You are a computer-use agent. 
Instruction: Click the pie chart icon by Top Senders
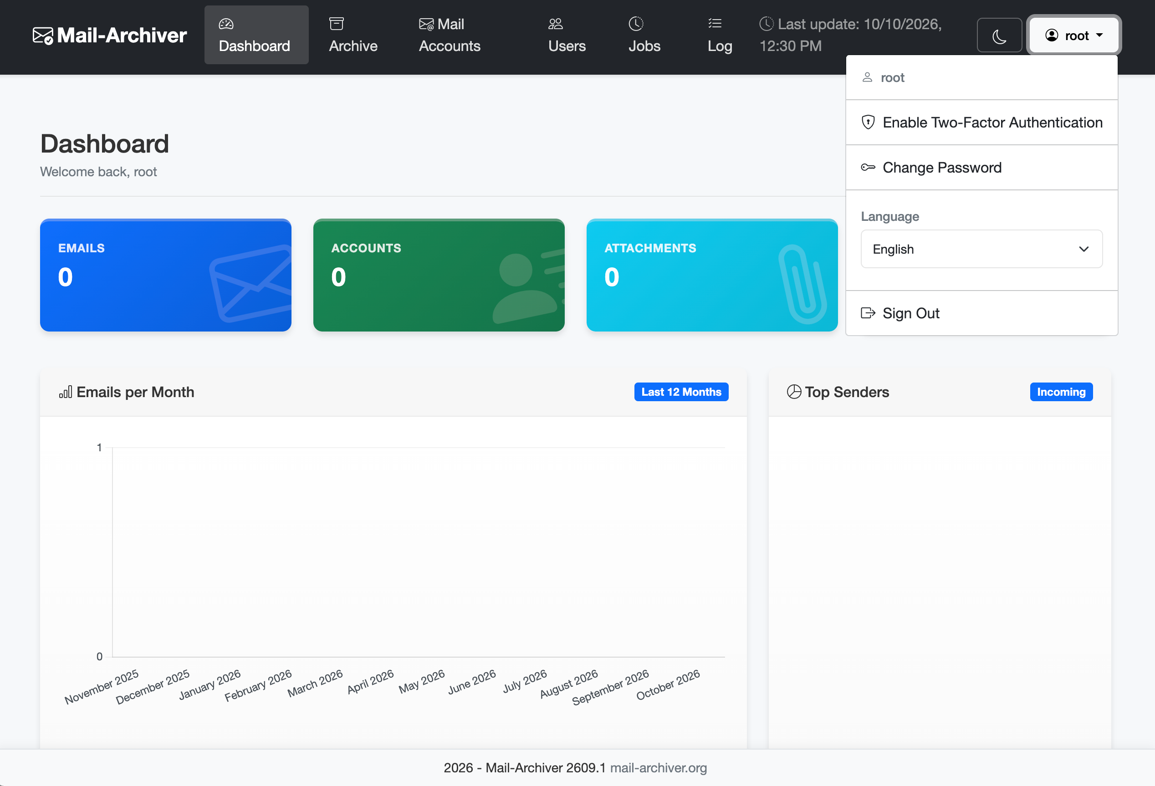coord(794,392)
